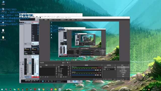Open source properties gear under sources list
The height and width of the screenshot is (91, 161).
coord(61,77)
